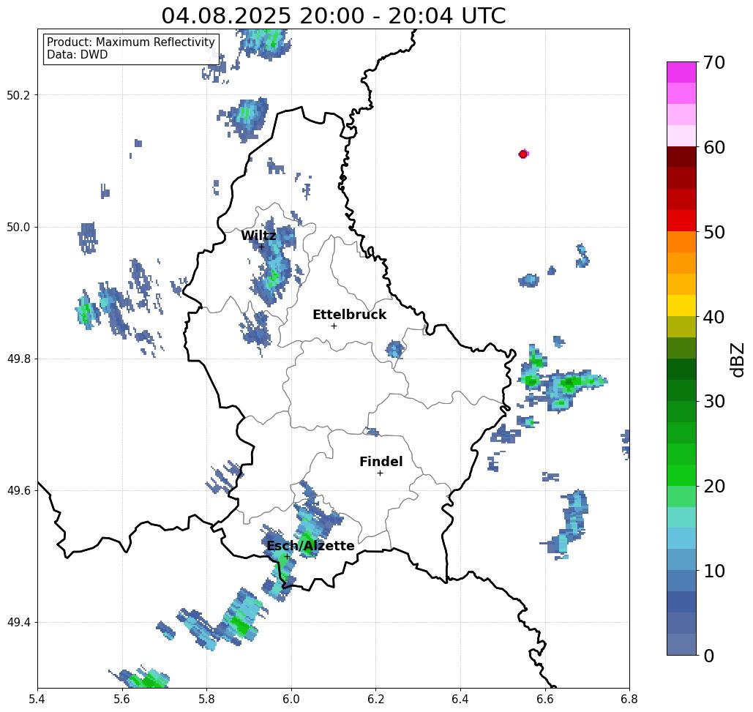The height and width of the screenshot is (712, 753).
Task: Click the 49.8 latitude axis label
Action: click(x=18, y=359)
